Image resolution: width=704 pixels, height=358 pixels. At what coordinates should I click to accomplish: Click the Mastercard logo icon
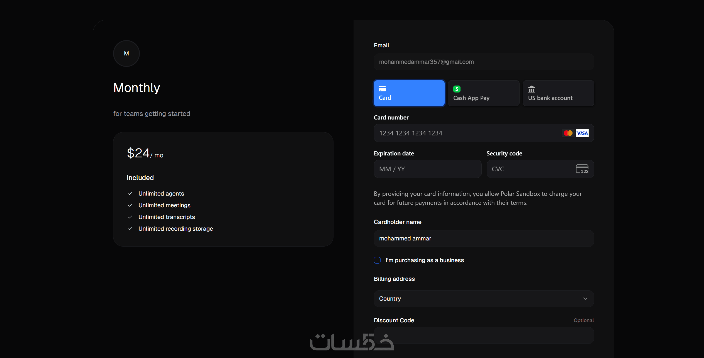568,133
